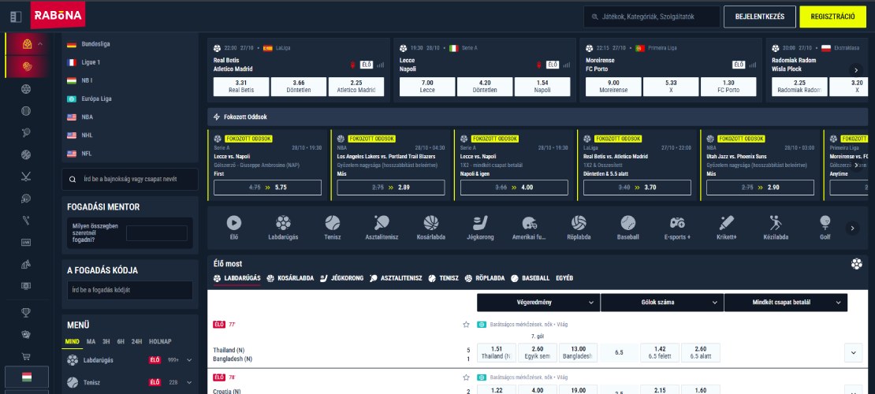Select the 24H time filter tab
Viewport: 875px width, 394px height.
click(136, 341)
